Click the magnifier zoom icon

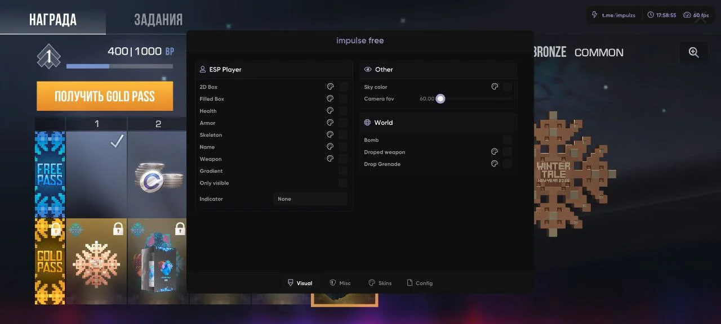pyautogui.click(x=694, y=52)
